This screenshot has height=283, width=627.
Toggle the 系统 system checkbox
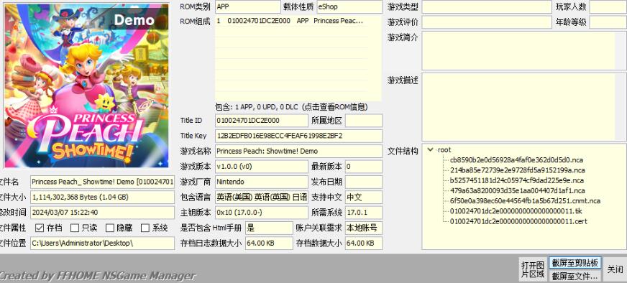[145, 228]
